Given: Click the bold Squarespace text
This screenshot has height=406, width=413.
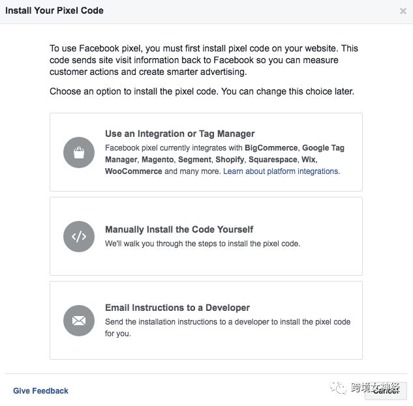Looking at the screenshot, I should 272,160.
